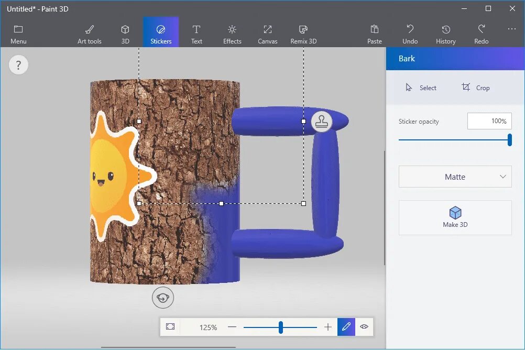
Task: Click the bottom-right sticker selection handle
Action: pos(304,203)
